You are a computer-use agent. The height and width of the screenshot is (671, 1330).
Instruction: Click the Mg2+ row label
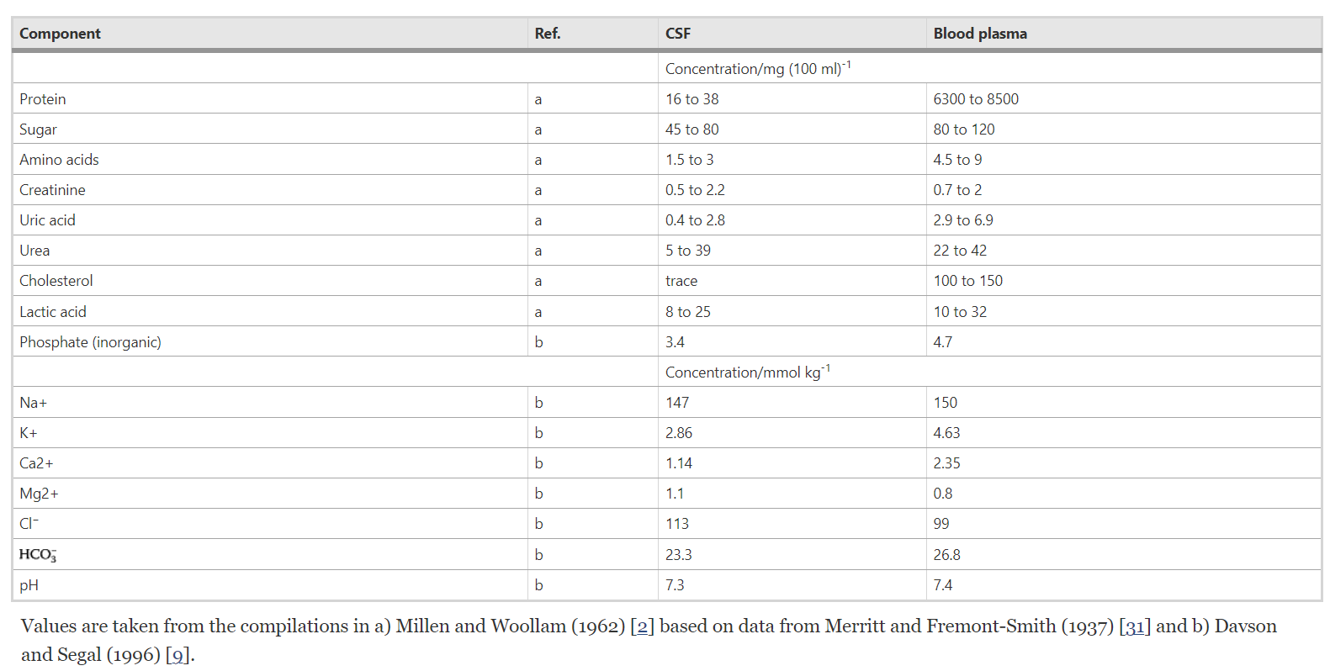[39, 494]
